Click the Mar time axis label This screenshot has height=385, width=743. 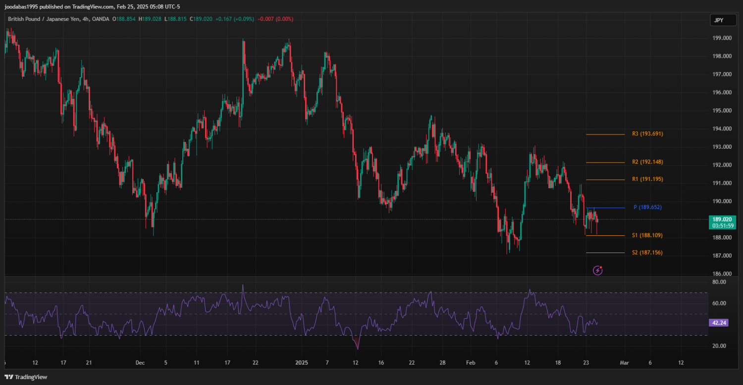625,362
